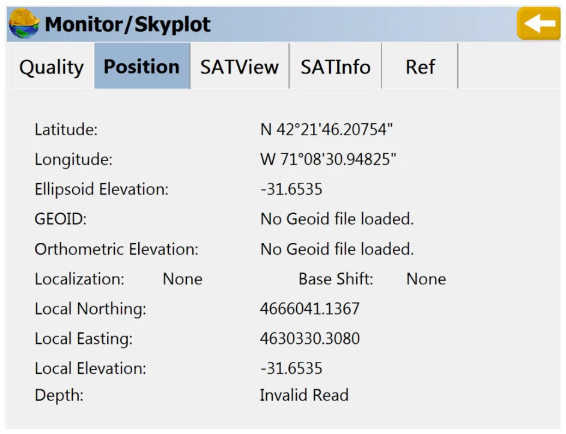The image size is (566, 434).
Task: Click GEOID value No Geoid file loaded
Action: 337,219
